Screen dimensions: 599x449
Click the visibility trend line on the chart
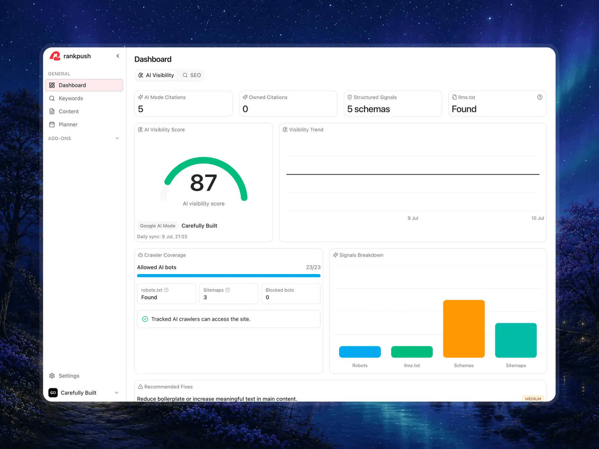click(413, 174)
